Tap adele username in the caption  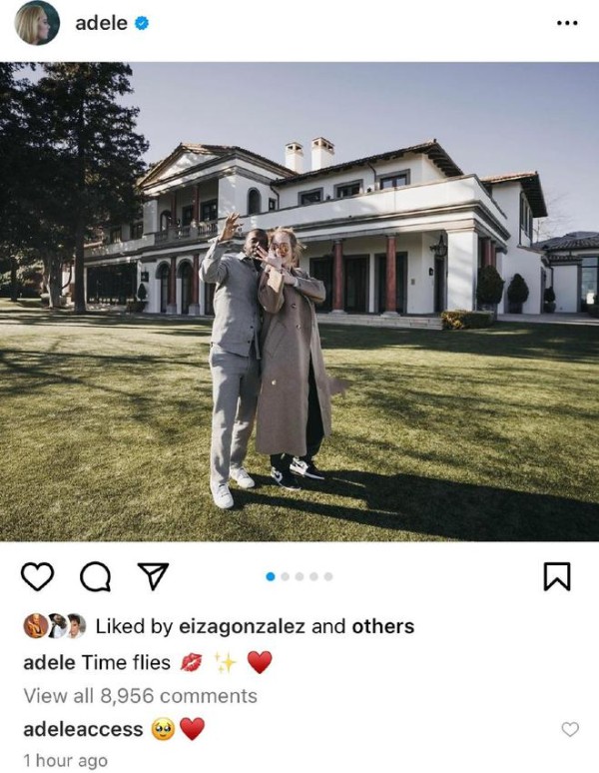tap(49, 662)
